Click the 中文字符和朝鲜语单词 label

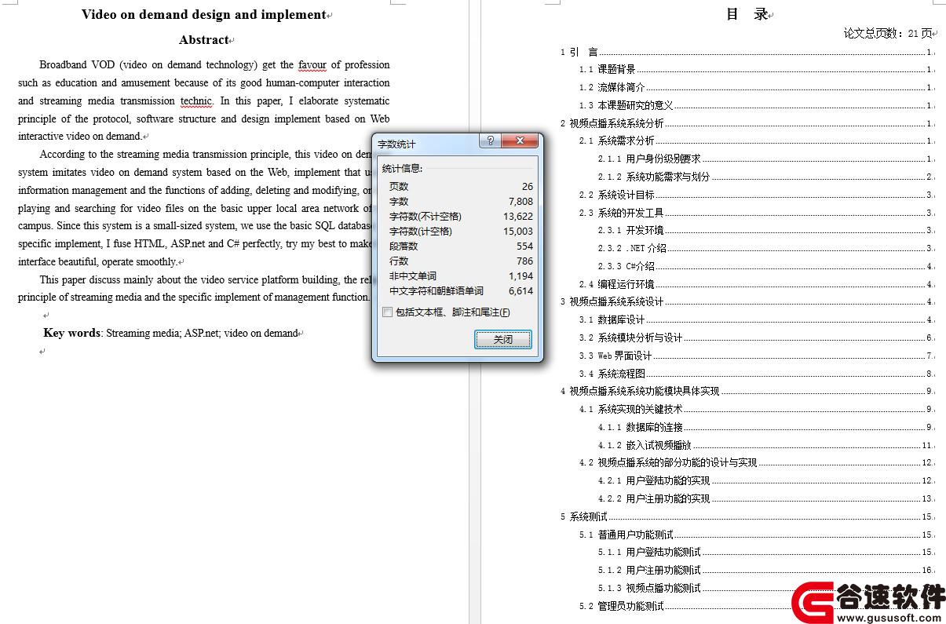(x=436, y=291)
